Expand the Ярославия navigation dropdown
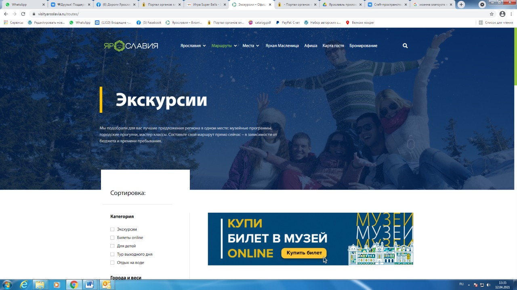Viewport: 517px width, 290px height. (193, 46)
